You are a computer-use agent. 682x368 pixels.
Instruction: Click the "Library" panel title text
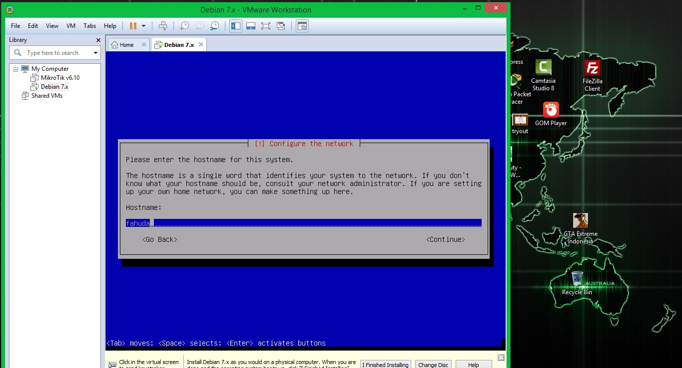(18, 40)
